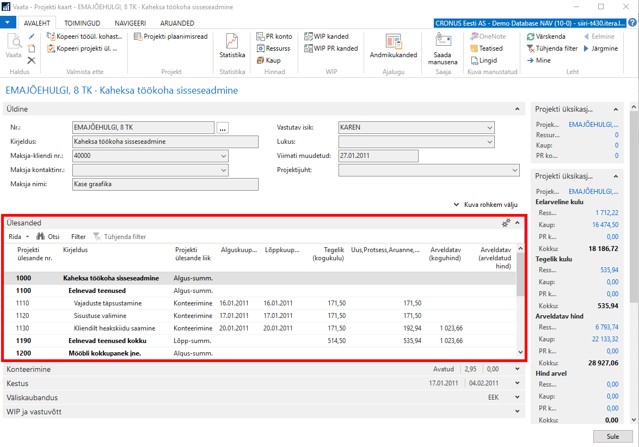Open Projektijuht dropdown

515,170
